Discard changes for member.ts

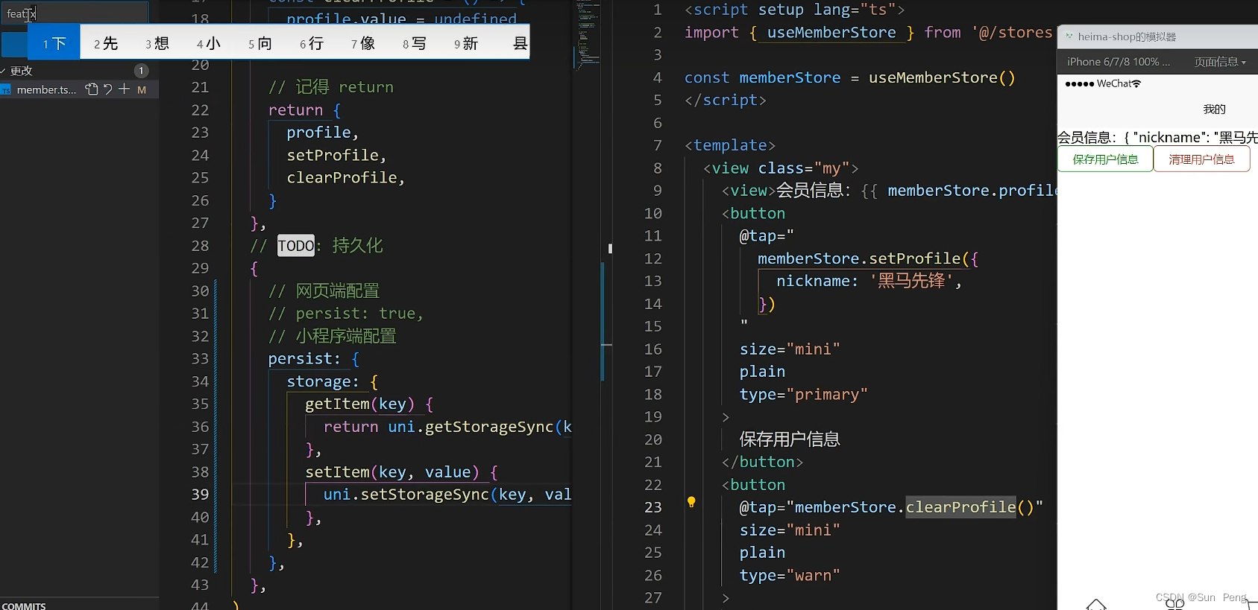click(x=108, y=89)
